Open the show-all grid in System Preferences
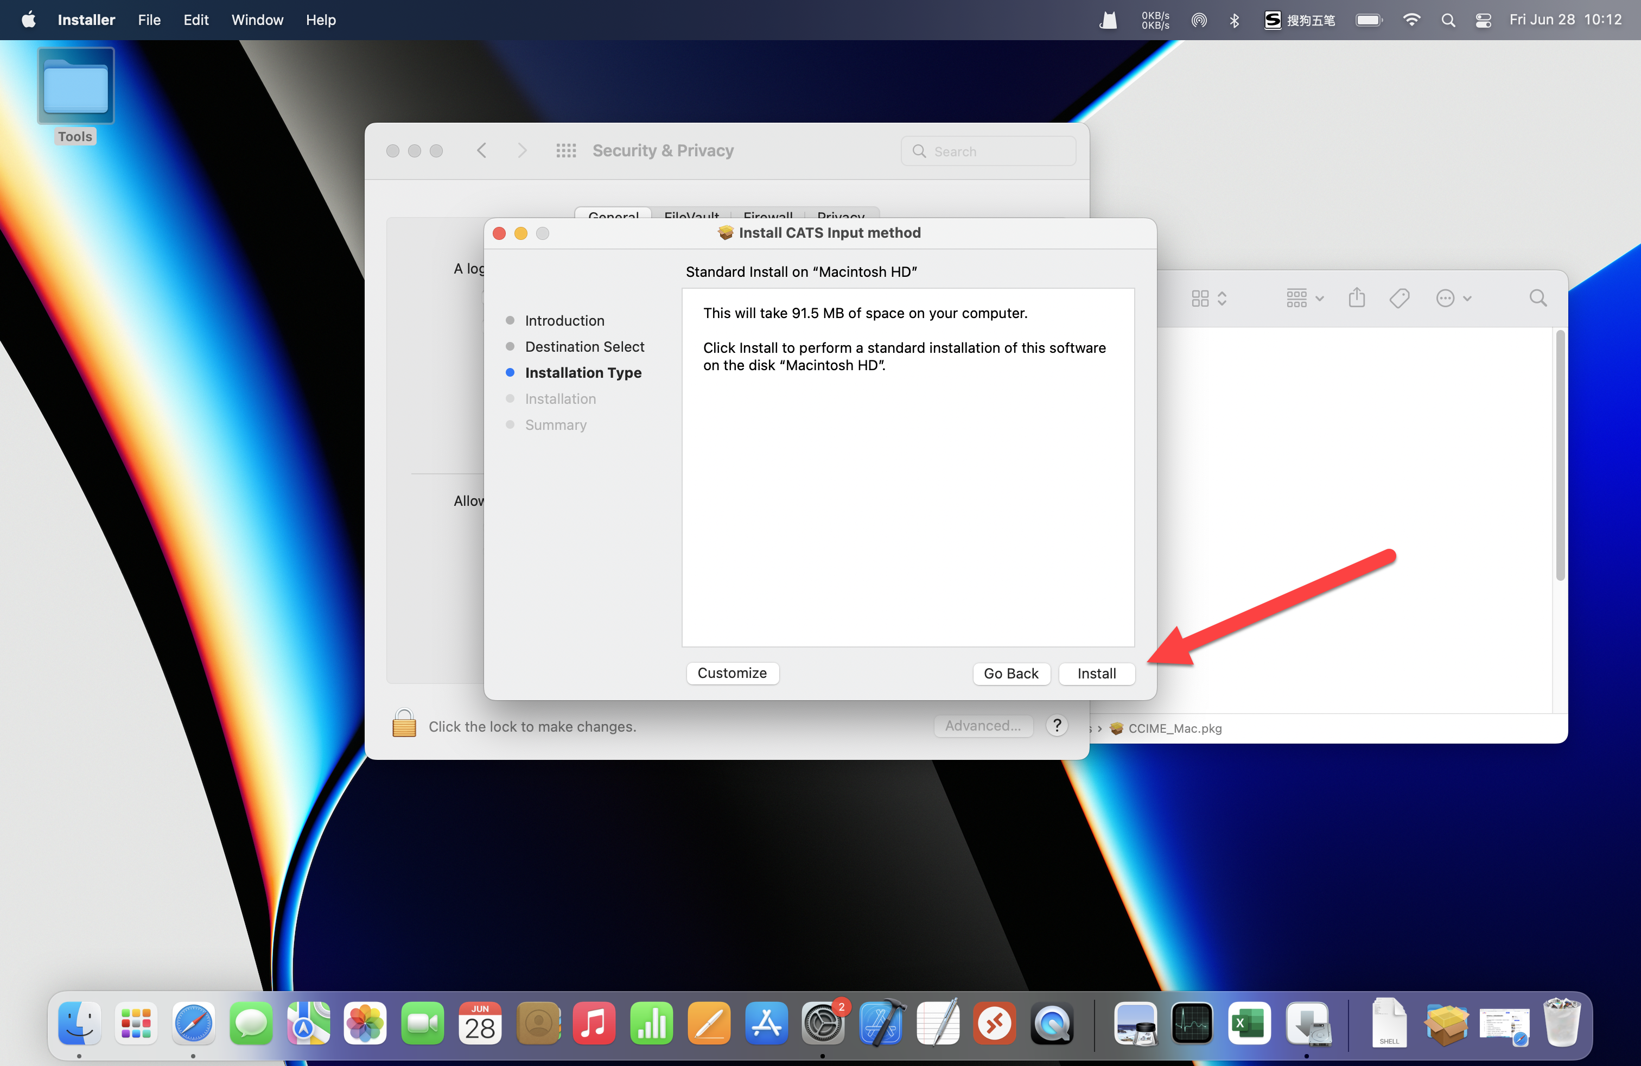 (x=565, y=150)
